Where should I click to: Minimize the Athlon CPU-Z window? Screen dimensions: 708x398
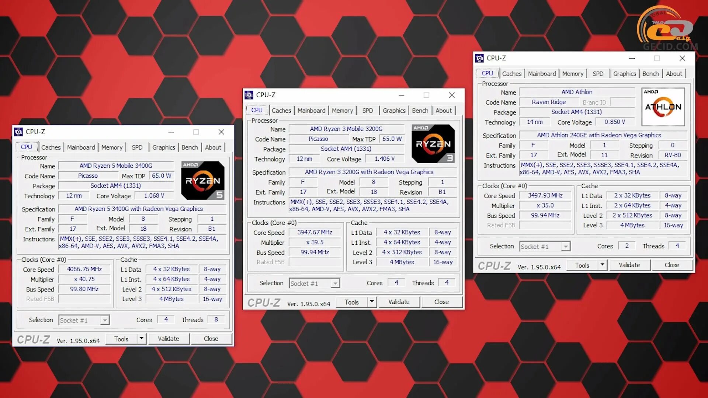pos(632,58)
